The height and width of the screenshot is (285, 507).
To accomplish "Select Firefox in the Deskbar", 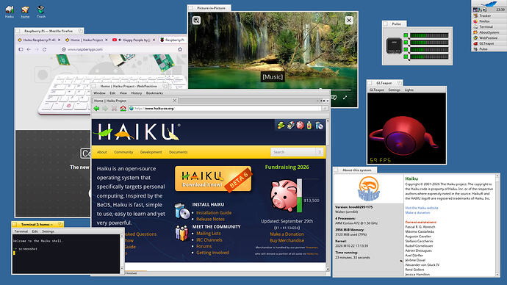I will (489, 21).
